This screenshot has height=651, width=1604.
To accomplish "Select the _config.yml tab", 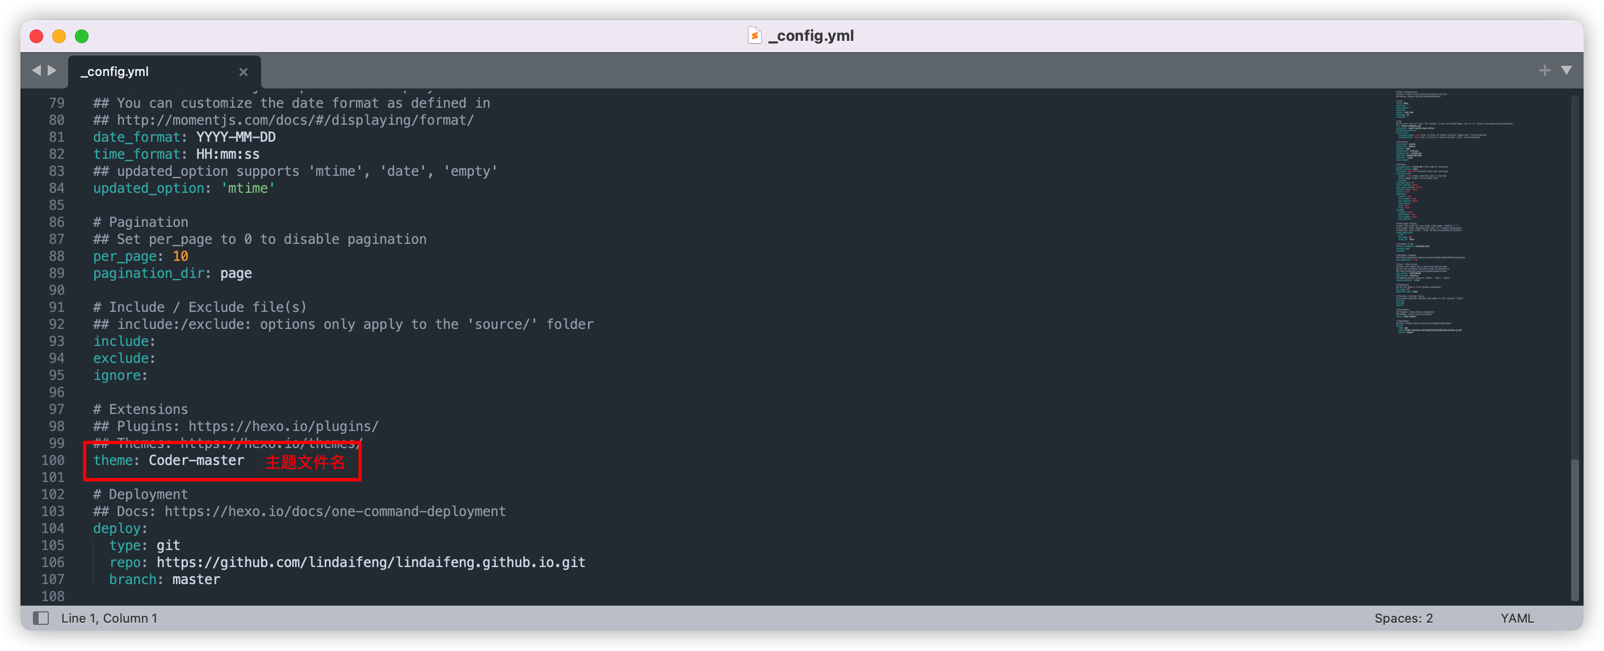I will 164,71.
